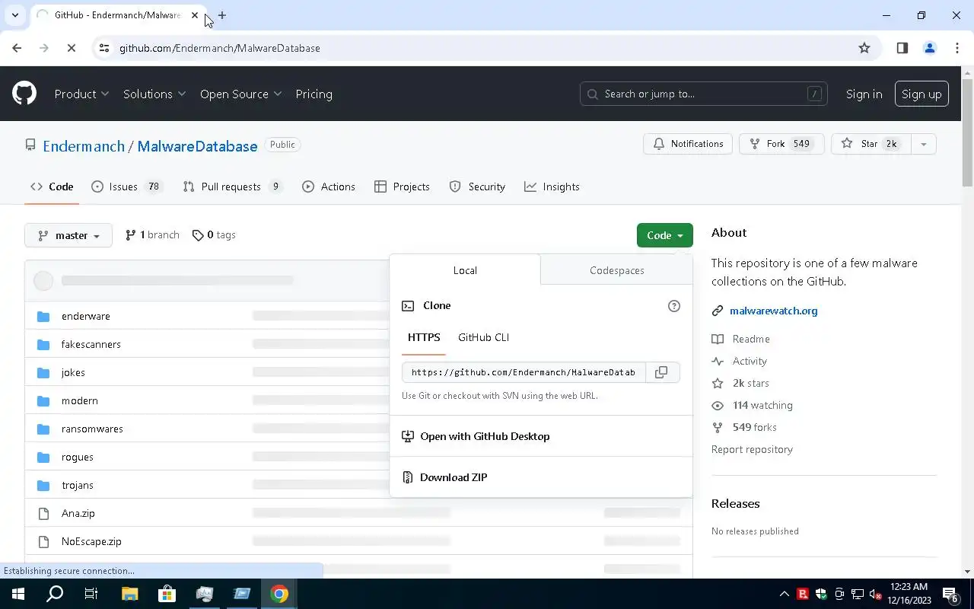The image size is (974, 609).
Task: Open the master branch dropdown
Action: pos(68,235)
